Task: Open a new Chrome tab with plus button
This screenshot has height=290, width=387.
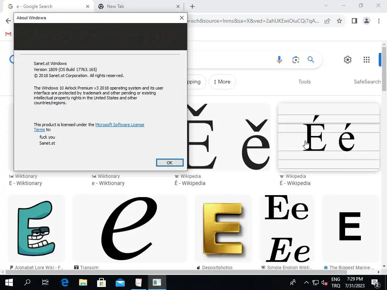Action: pos(192,7)
